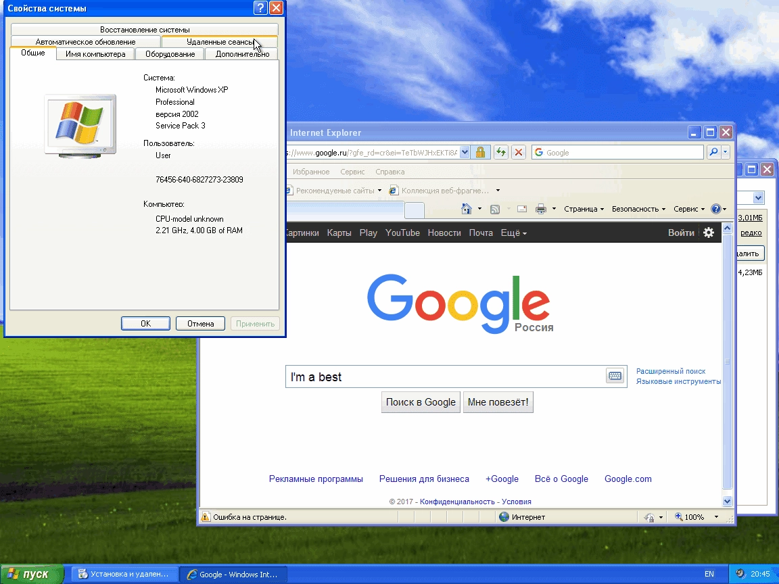
Task: Click the page scrollbar down arrow
Action: pos(727,501)
